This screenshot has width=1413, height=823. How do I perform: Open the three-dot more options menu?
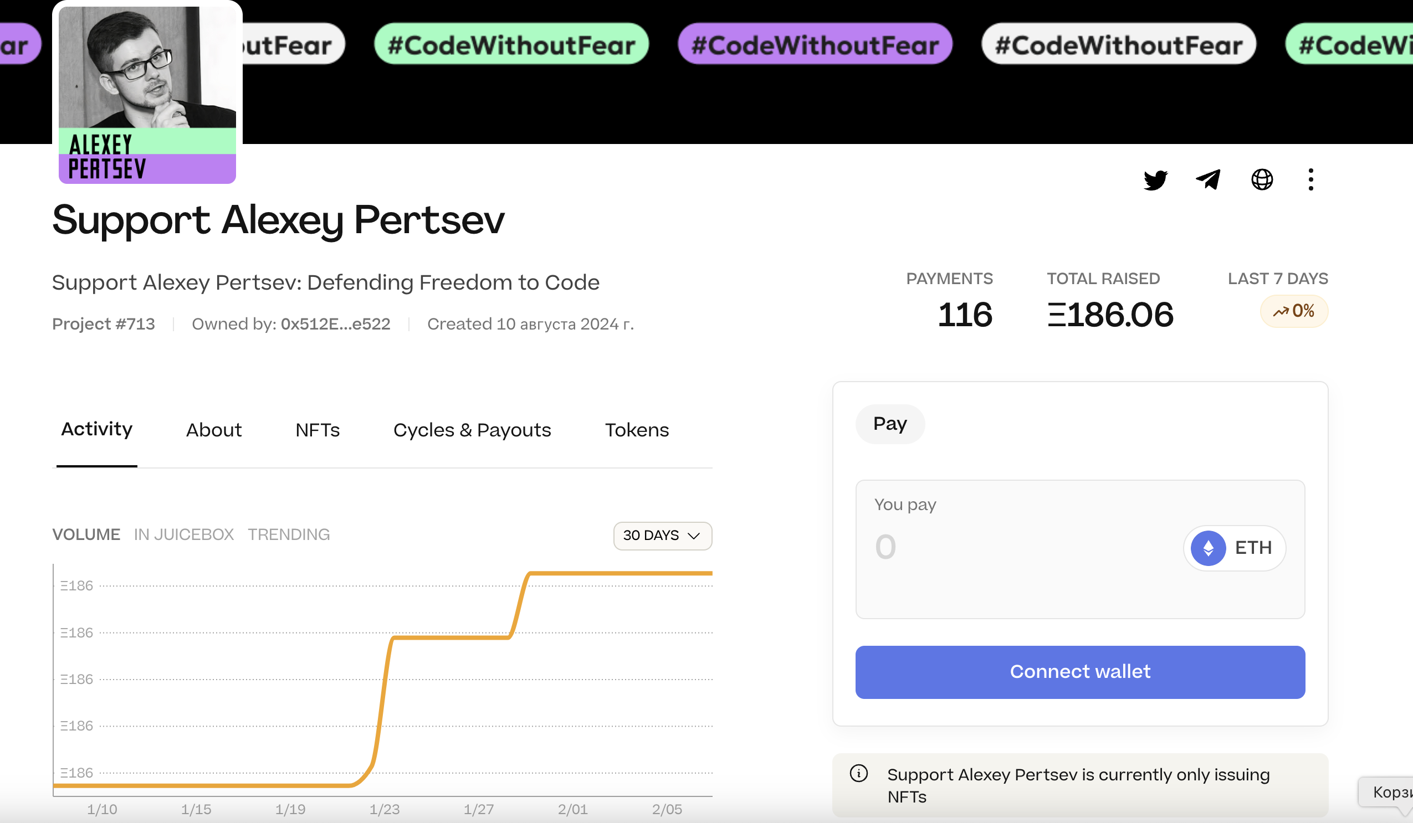coord(1310,180)
